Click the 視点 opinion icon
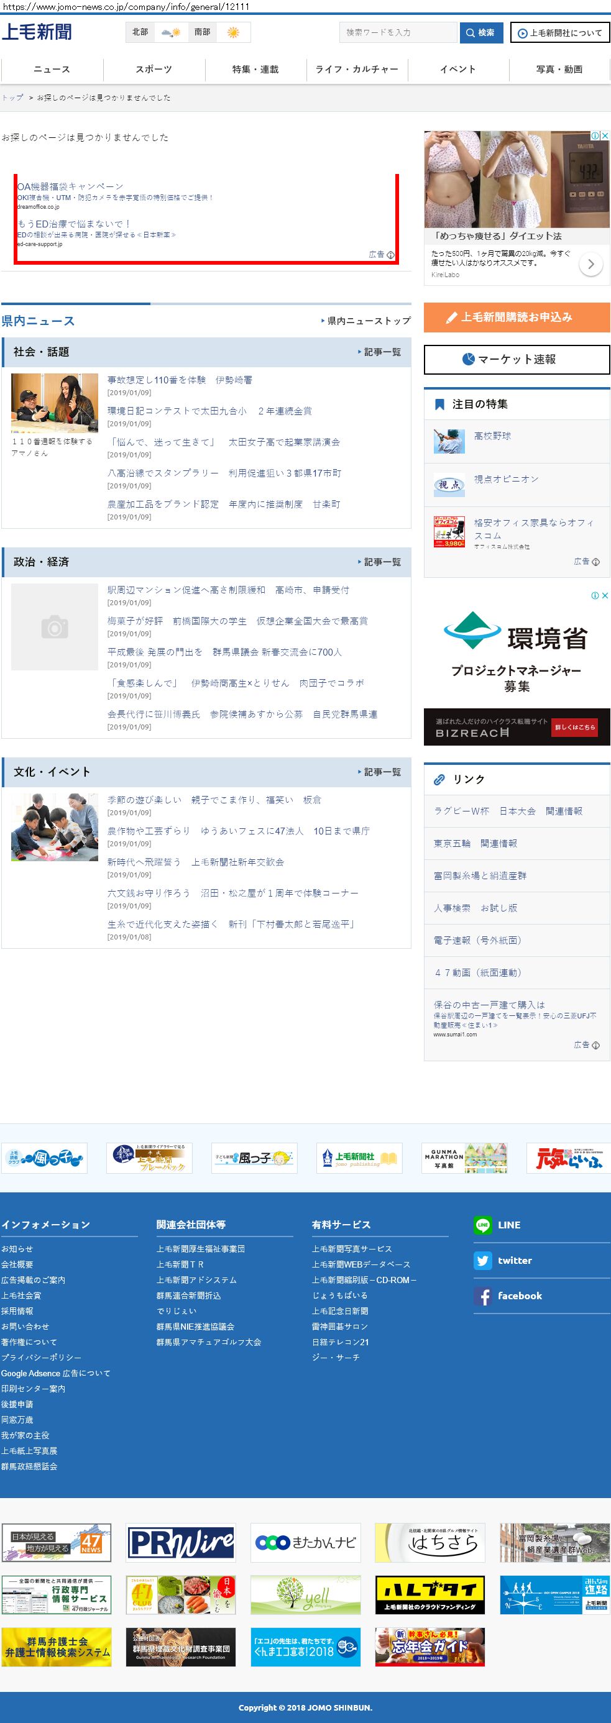Viewport: 611px width, 1723px height. (449, 485)
